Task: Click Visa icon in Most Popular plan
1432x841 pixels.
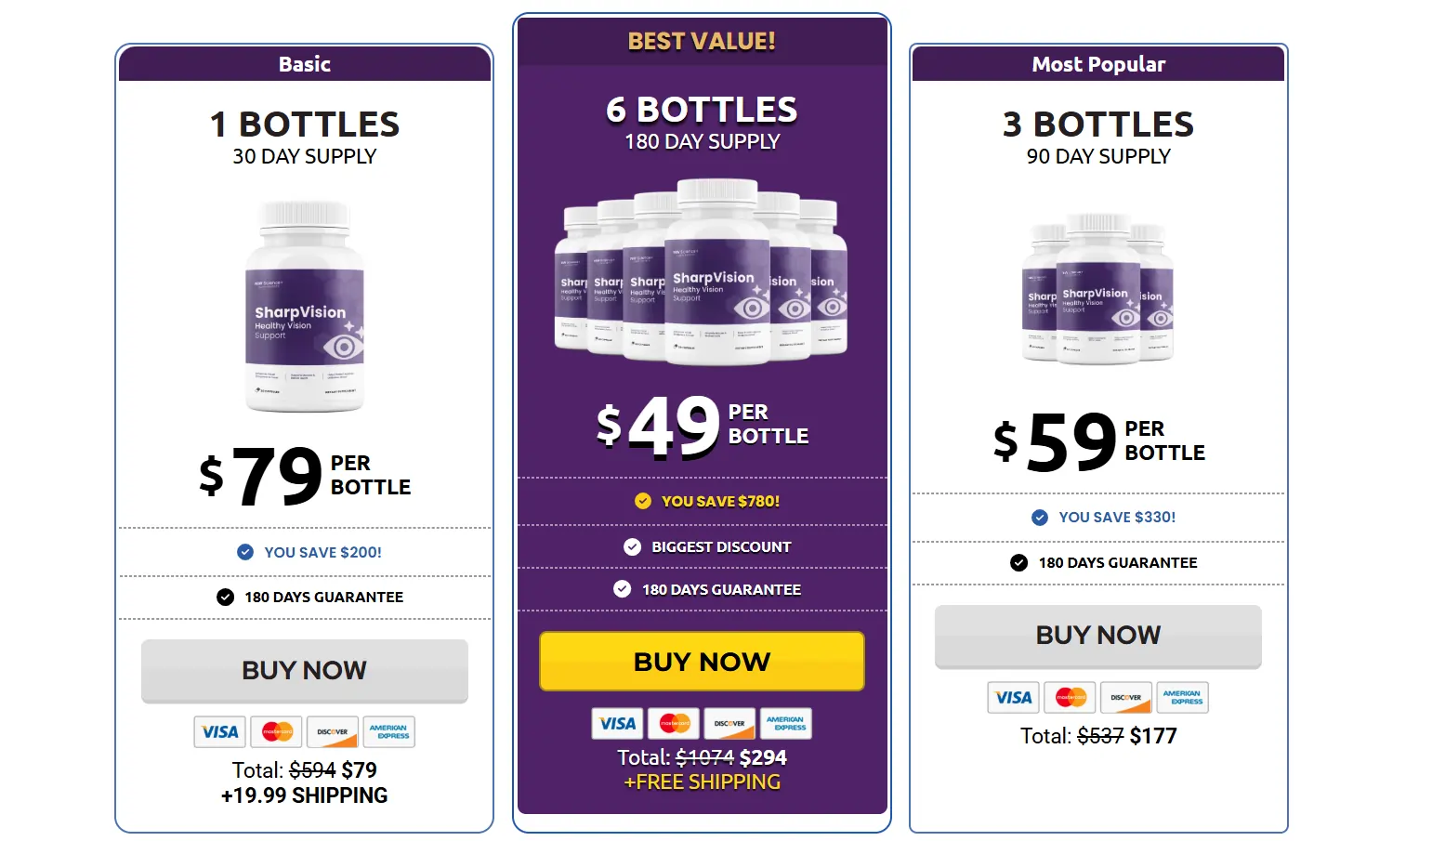Action: pos(1013,698)
